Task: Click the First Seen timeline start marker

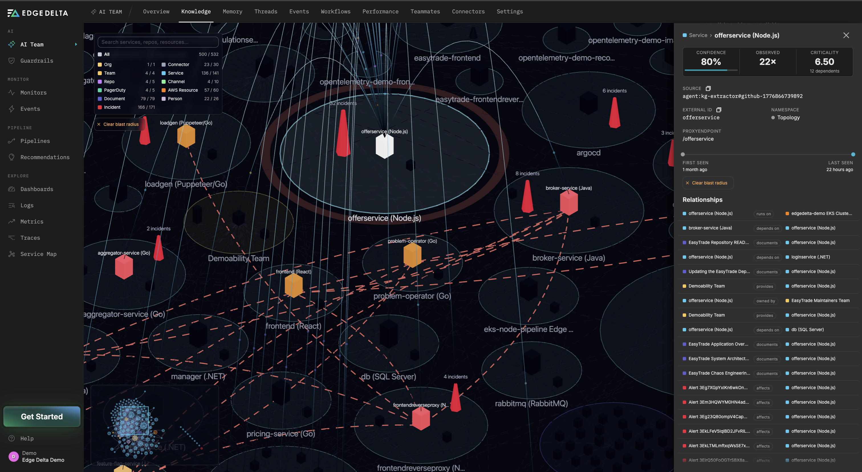Action: pyautogui.click(x=683, y=154)
